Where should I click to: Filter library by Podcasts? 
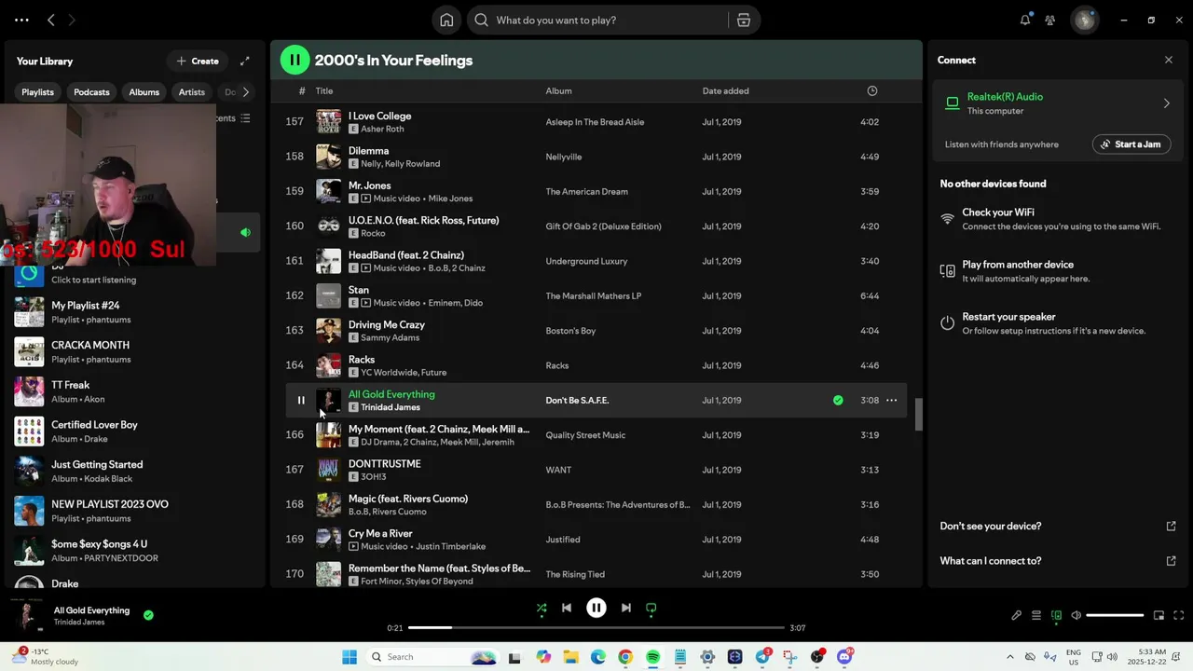(x=91, y=92)
